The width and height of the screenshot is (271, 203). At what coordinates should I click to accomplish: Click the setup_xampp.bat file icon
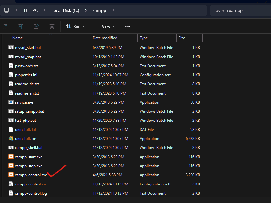[x=11, y=111]
